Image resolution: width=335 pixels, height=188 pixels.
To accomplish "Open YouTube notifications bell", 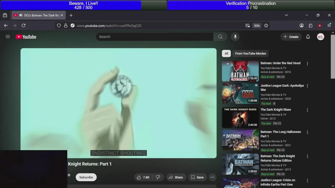I will pos(308,37).
